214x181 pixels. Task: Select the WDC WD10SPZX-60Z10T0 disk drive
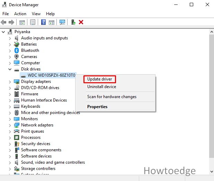51,75
